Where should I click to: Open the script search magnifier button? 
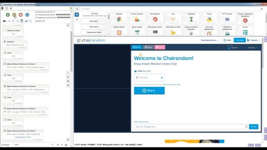(68, 25)
